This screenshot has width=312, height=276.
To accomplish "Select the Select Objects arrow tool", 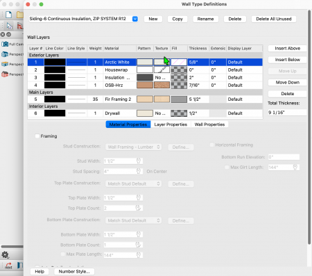I will click(x=10, y=26).
